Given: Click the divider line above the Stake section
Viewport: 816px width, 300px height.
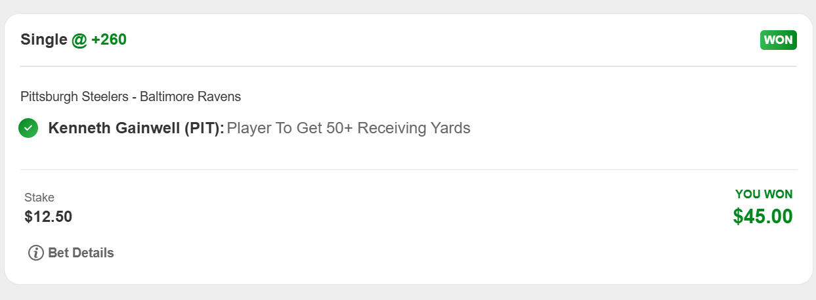Looking at the screenshot, I should 408,169.
